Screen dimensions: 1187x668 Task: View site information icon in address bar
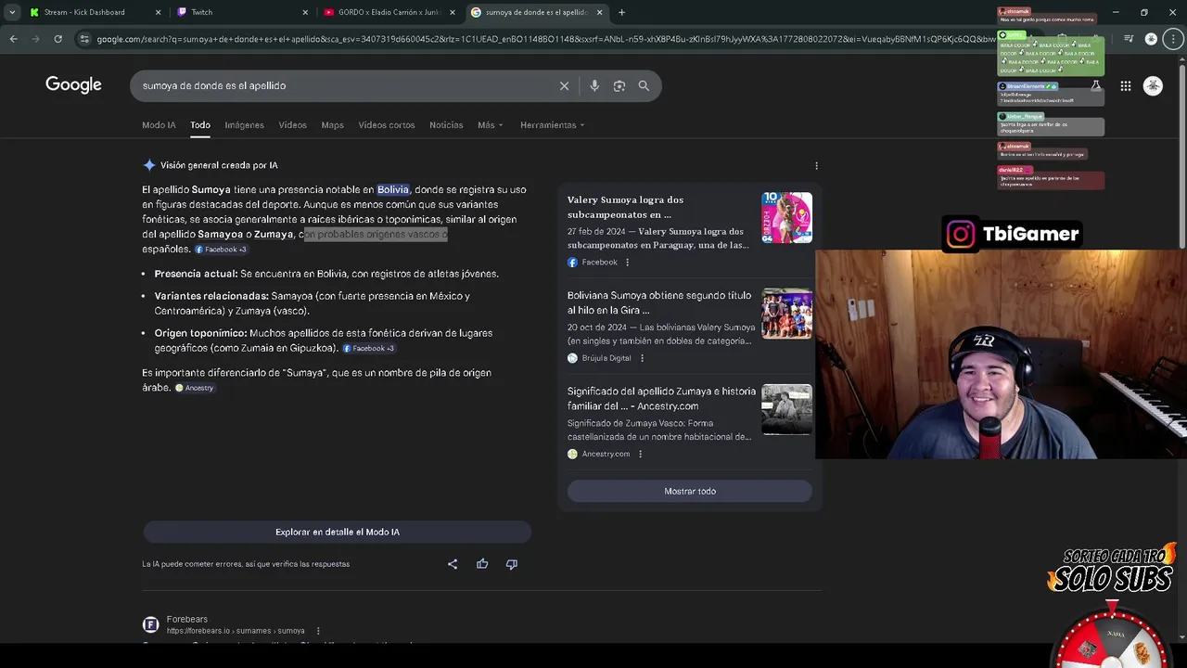pos(84,39)
